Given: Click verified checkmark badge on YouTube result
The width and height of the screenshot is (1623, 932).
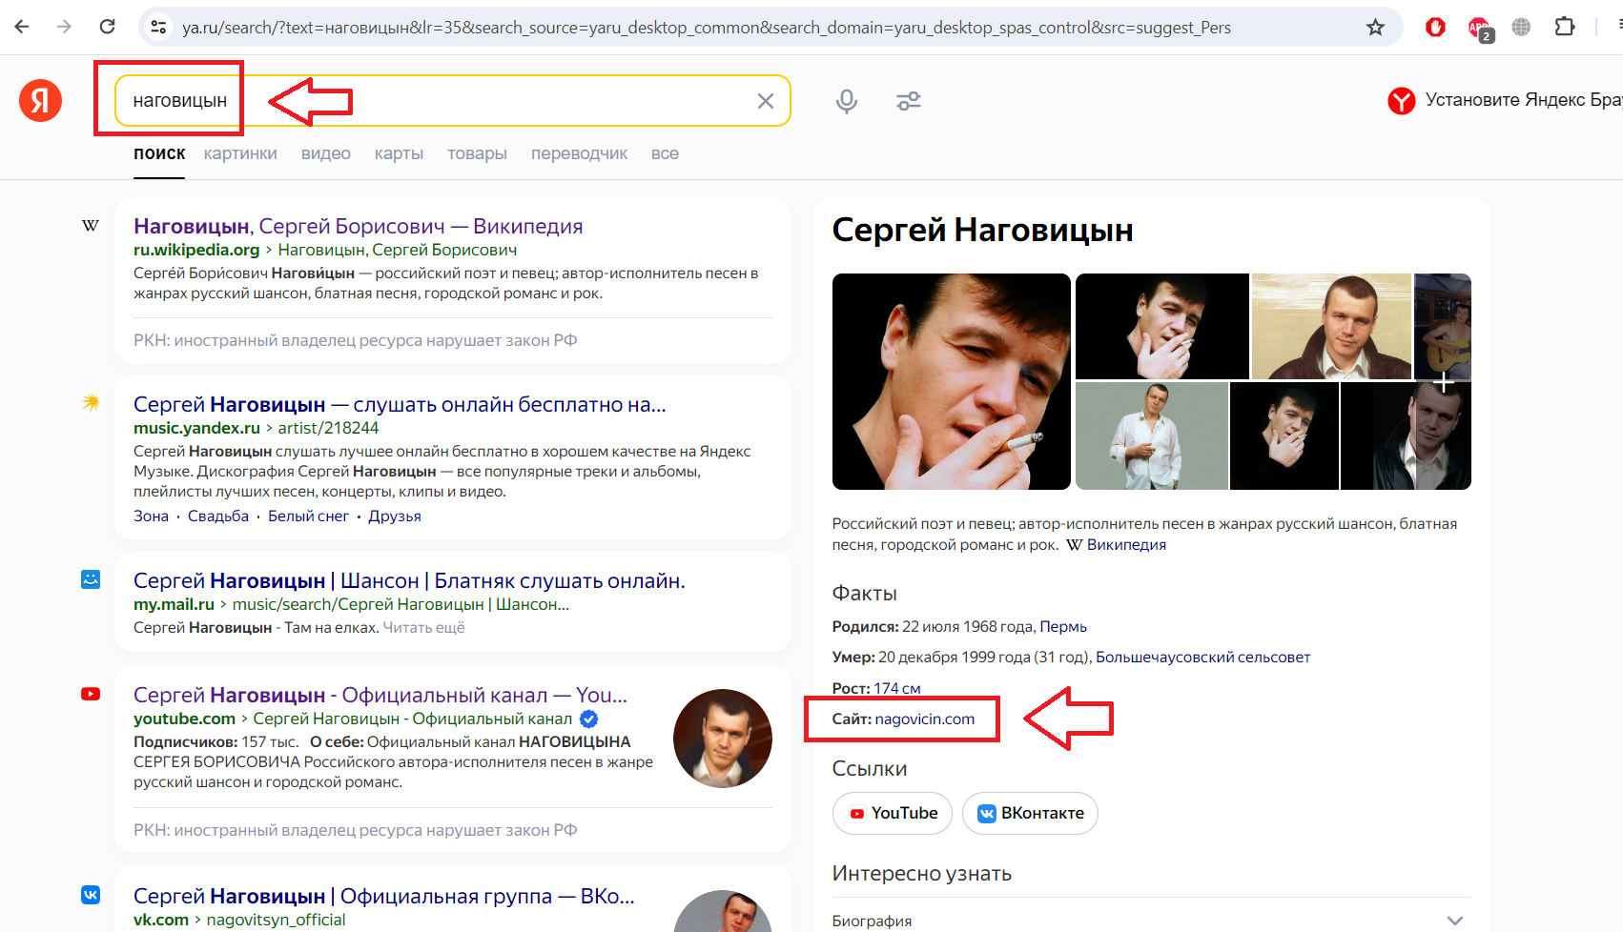Looking at the screenshot, I should pyautogui.click(x=589, y=719).
